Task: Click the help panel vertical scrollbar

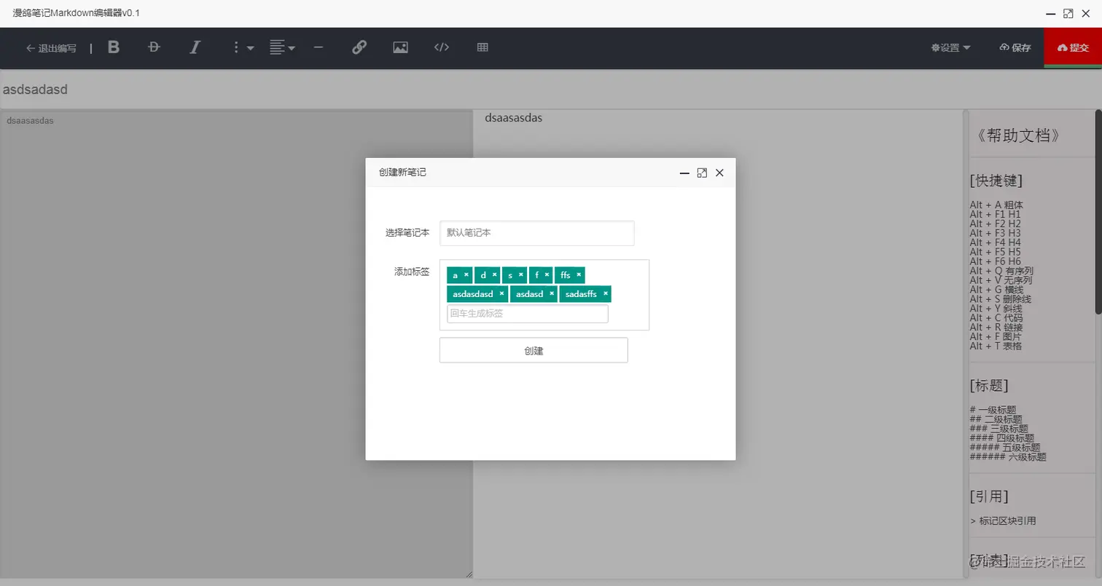Action: click(x=1098, y=212)
